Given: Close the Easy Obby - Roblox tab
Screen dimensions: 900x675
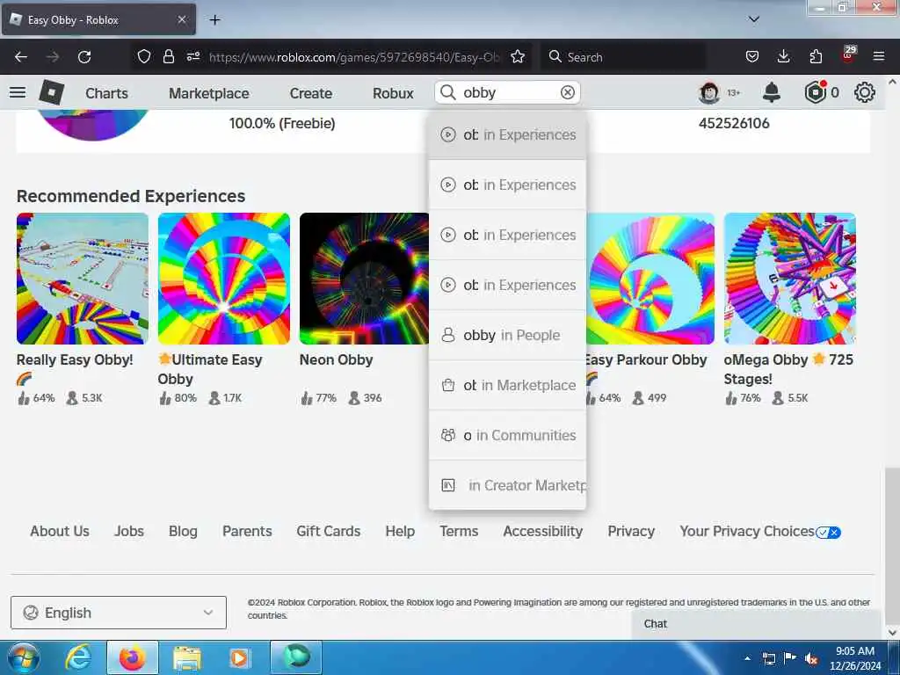Looking at the screenshot, I should coord(181,19).
